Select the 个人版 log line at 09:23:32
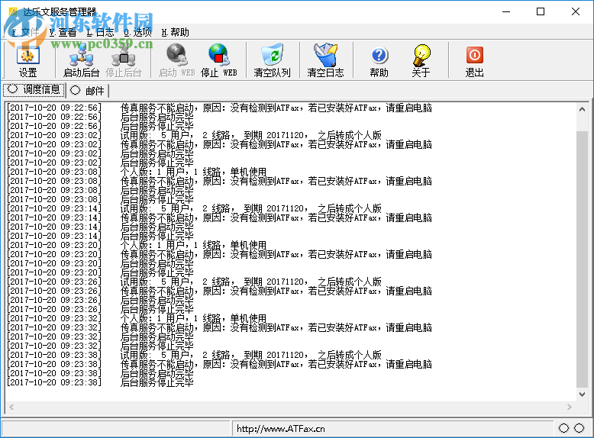 click(x=137, y=318)
